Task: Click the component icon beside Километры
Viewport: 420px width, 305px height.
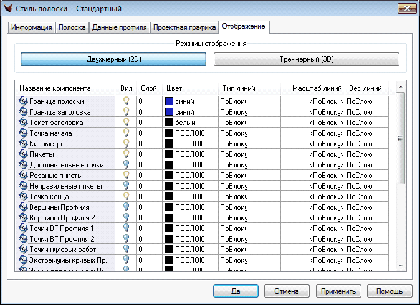Action: coord(24,144)
